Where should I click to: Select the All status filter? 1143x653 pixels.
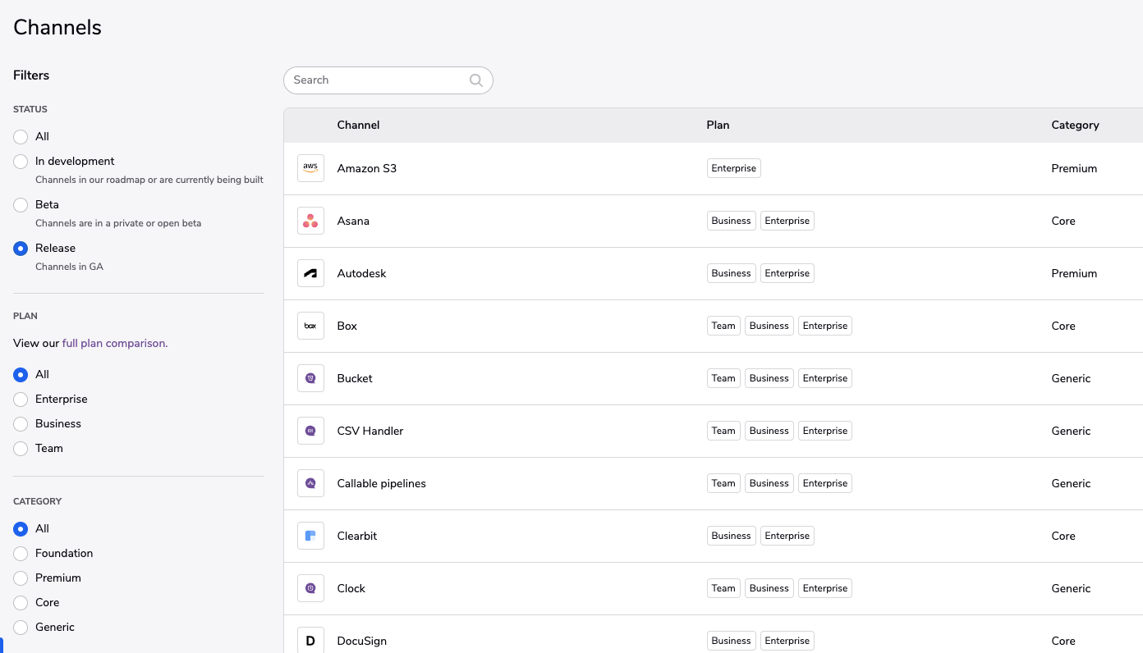pyautogui.click(x=21, y=137)
